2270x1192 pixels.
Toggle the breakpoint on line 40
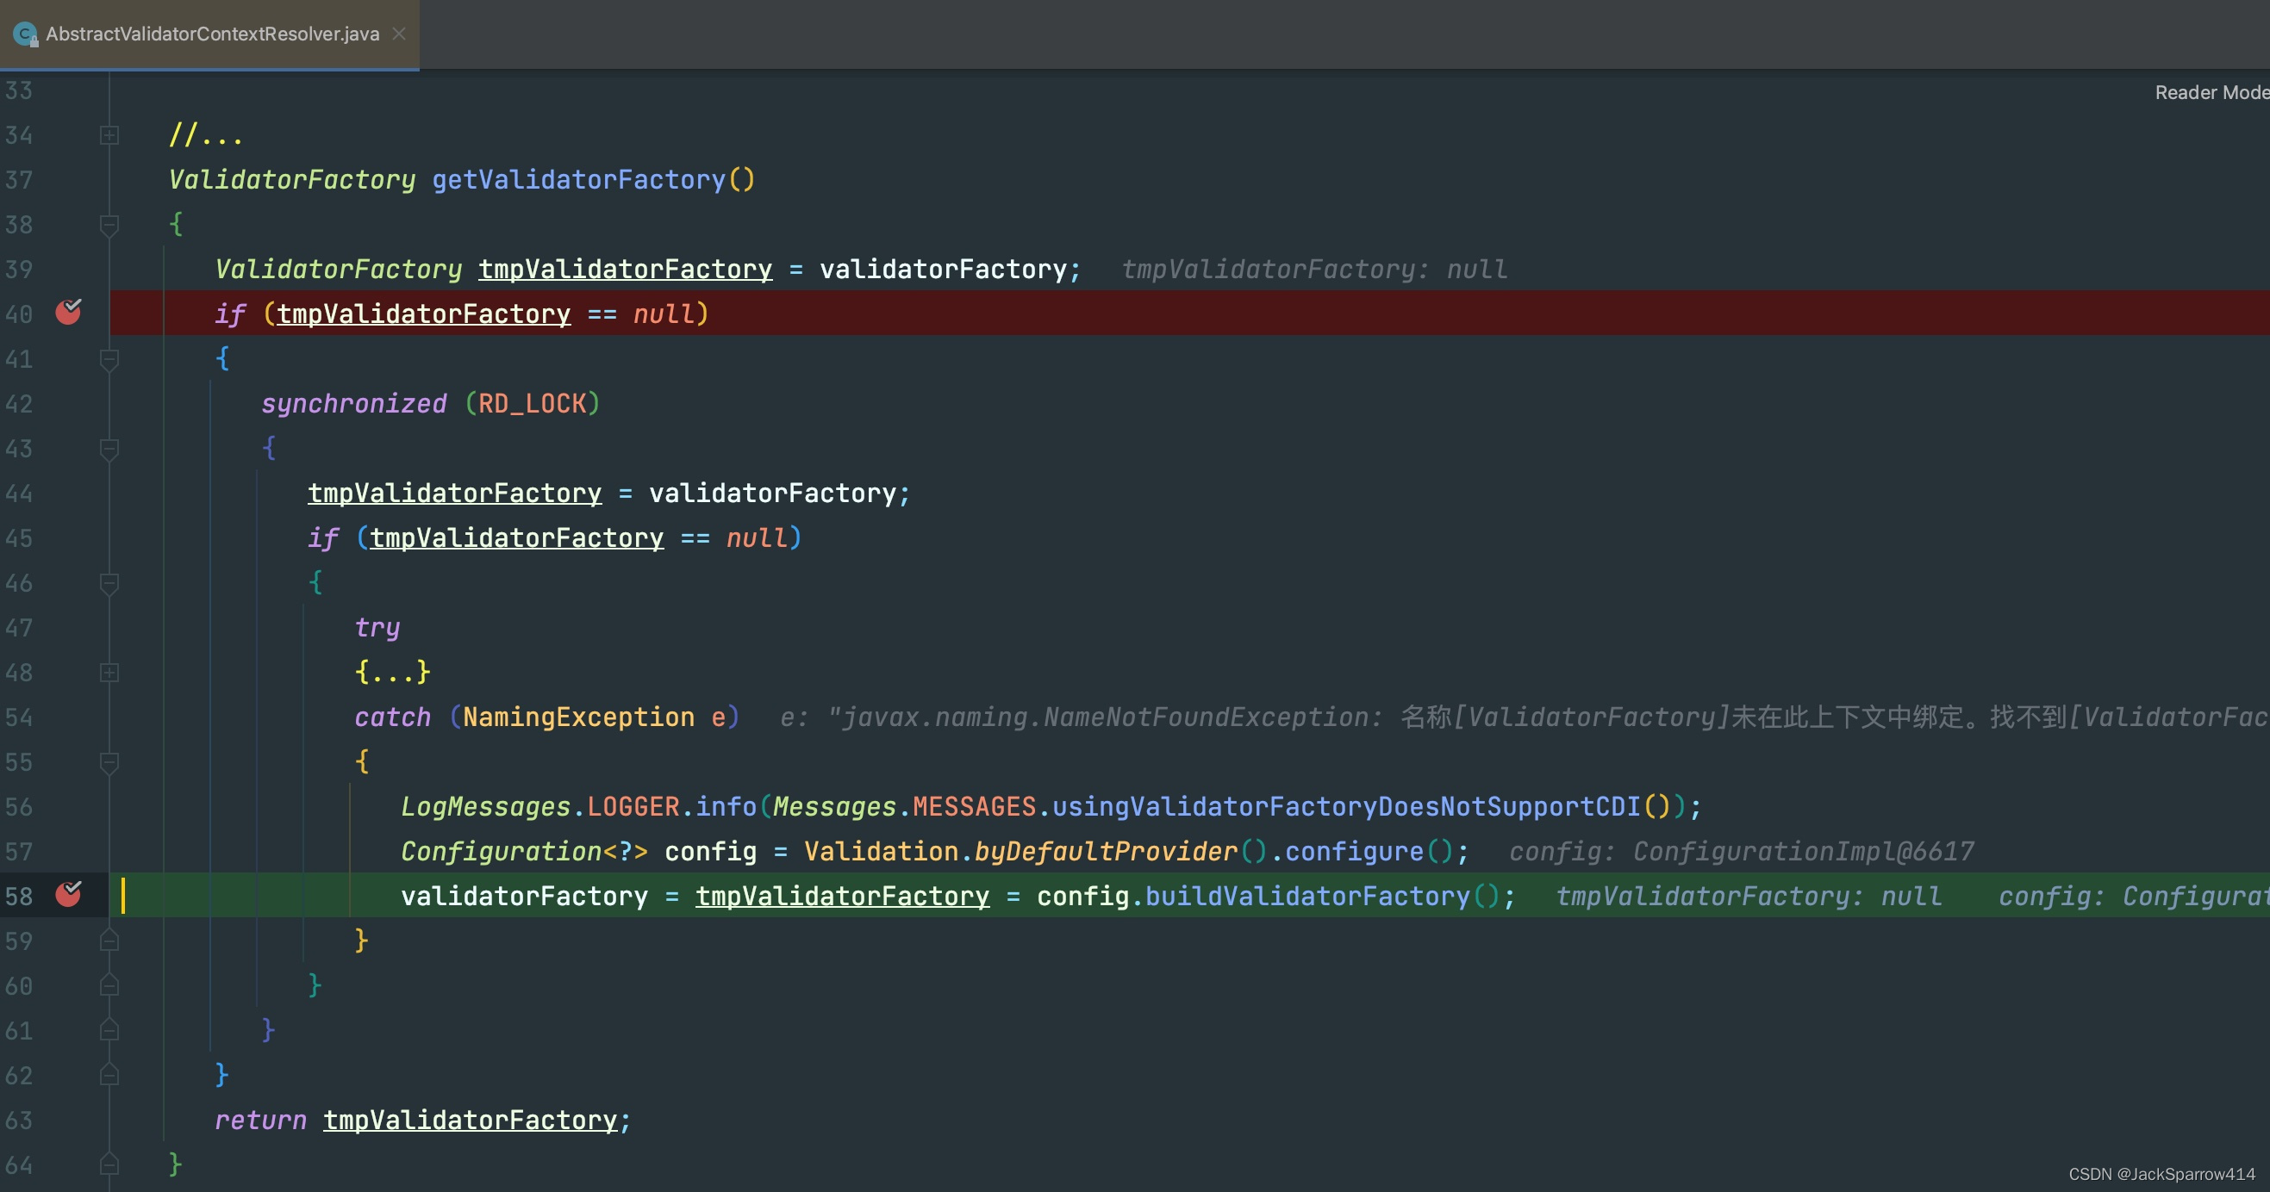[68, 312]
